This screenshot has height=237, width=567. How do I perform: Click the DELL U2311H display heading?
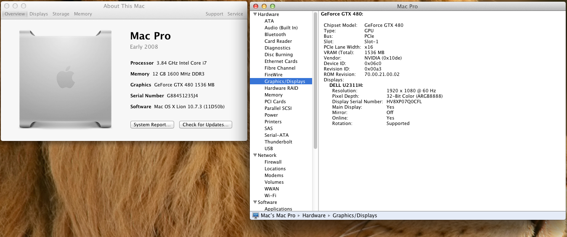click(346, 85)
